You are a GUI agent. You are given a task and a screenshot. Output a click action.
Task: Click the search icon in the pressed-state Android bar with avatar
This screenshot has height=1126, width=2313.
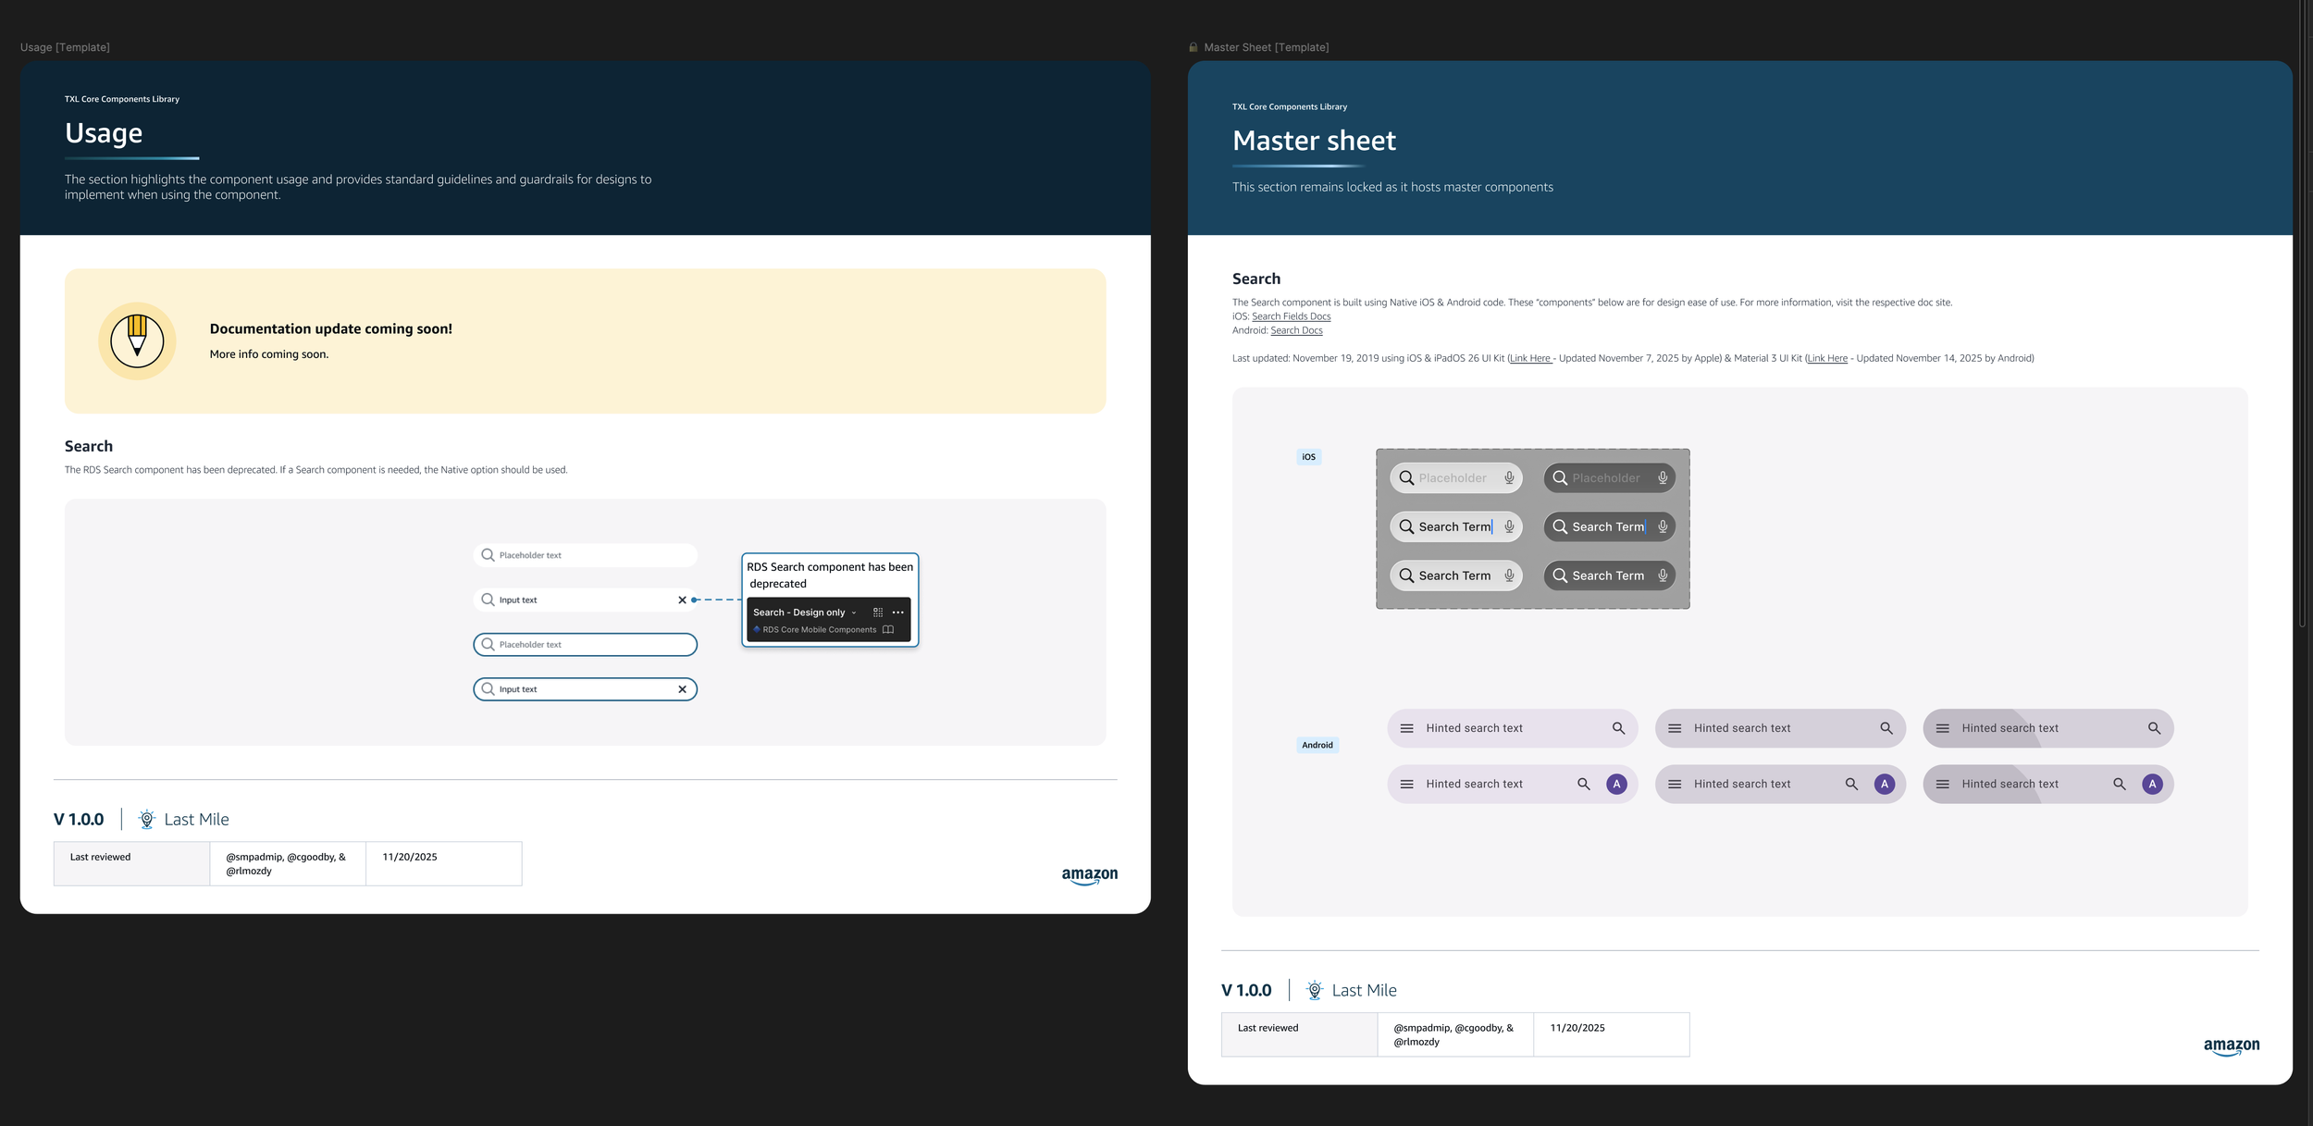click(x=2120, y=784)
